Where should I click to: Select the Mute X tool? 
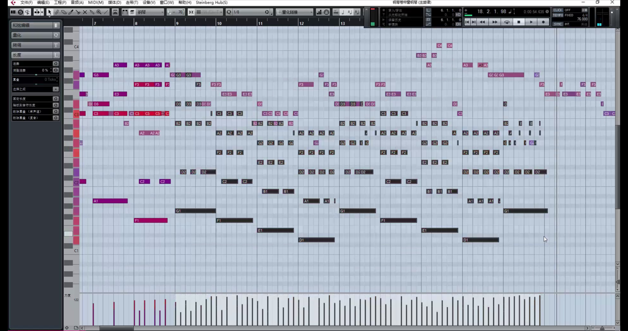pyautogui.click(x=85, y=12)
